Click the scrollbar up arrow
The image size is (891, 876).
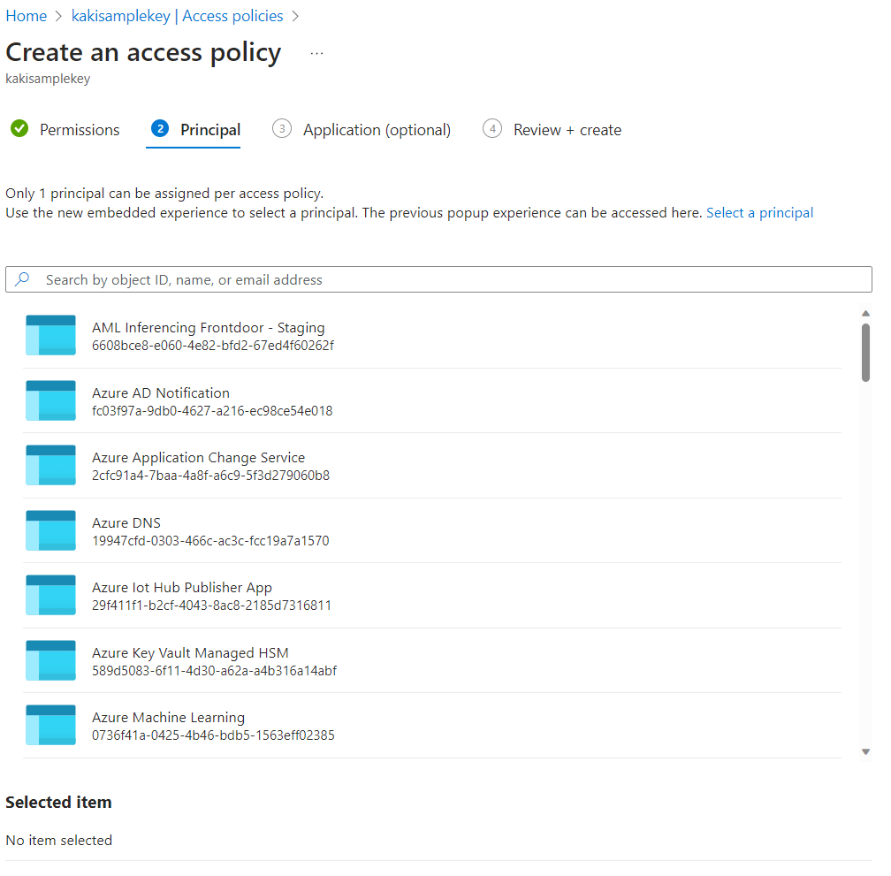865,314
